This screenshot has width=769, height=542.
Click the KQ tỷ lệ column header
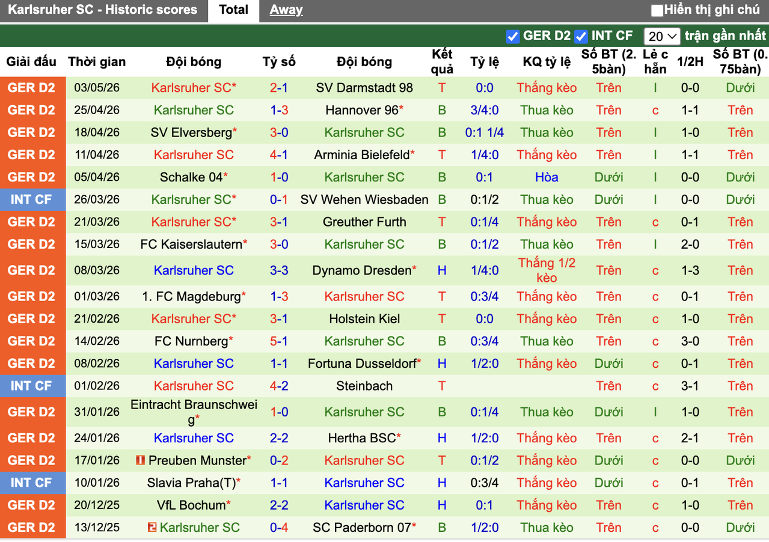pyautogui.click(x=547, y=62)
